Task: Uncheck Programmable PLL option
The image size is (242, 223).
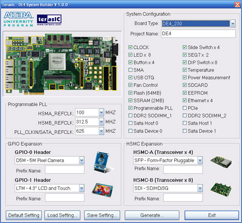Action: [x=130, y=108]
